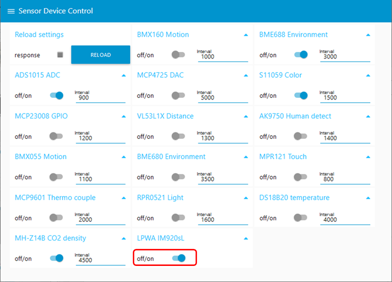Click the Reload settings group title
The image size is (392, 282).
[39, 35]
